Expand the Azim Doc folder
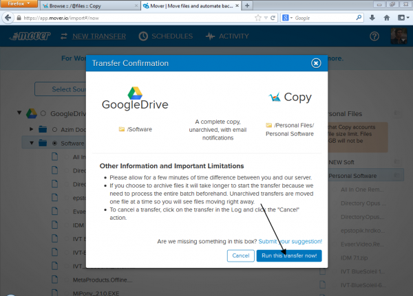The height and width of the screenshot is (296, 413). point(32,129)
